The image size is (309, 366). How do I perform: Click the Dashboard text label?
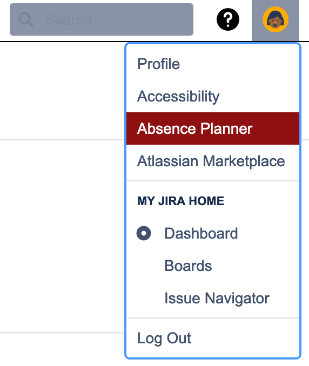201,233
